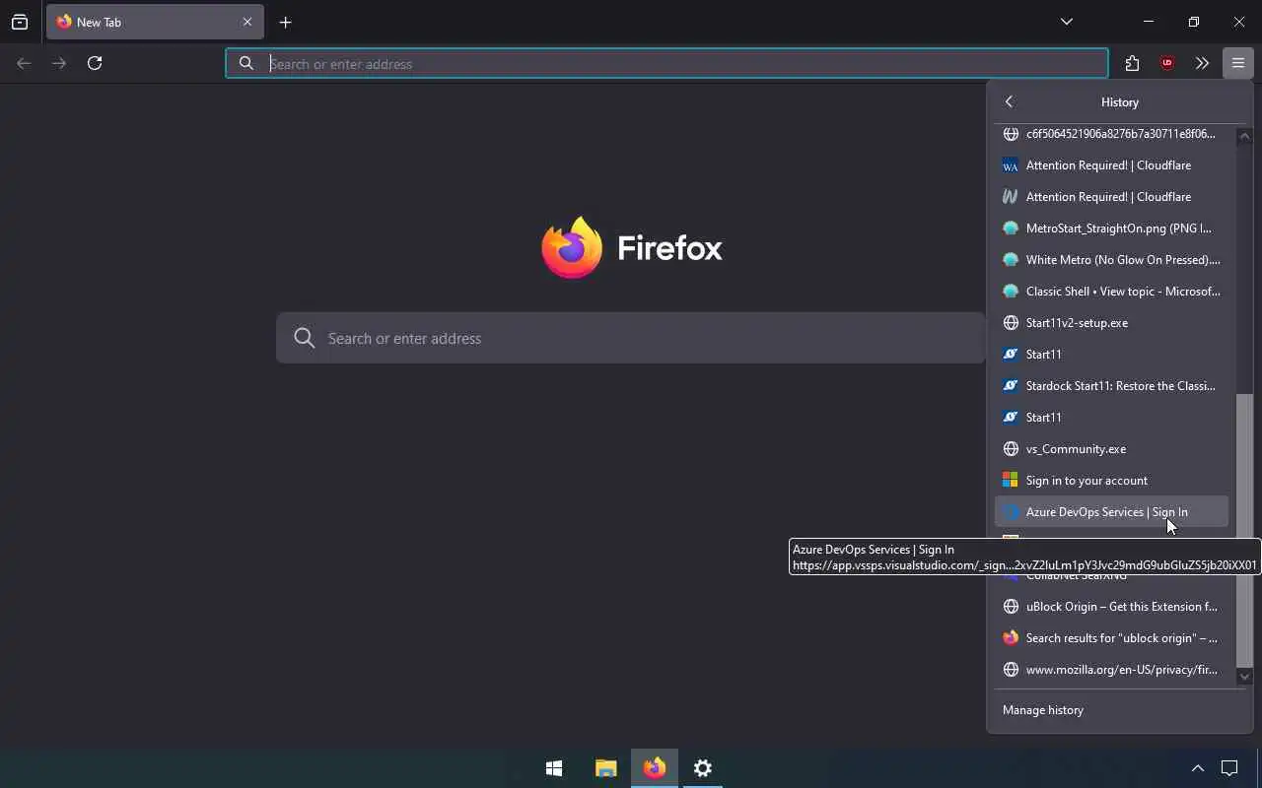Open File Explorer from the taskbar
This screenshot has width=1262, height=788.
click(605, 768)
